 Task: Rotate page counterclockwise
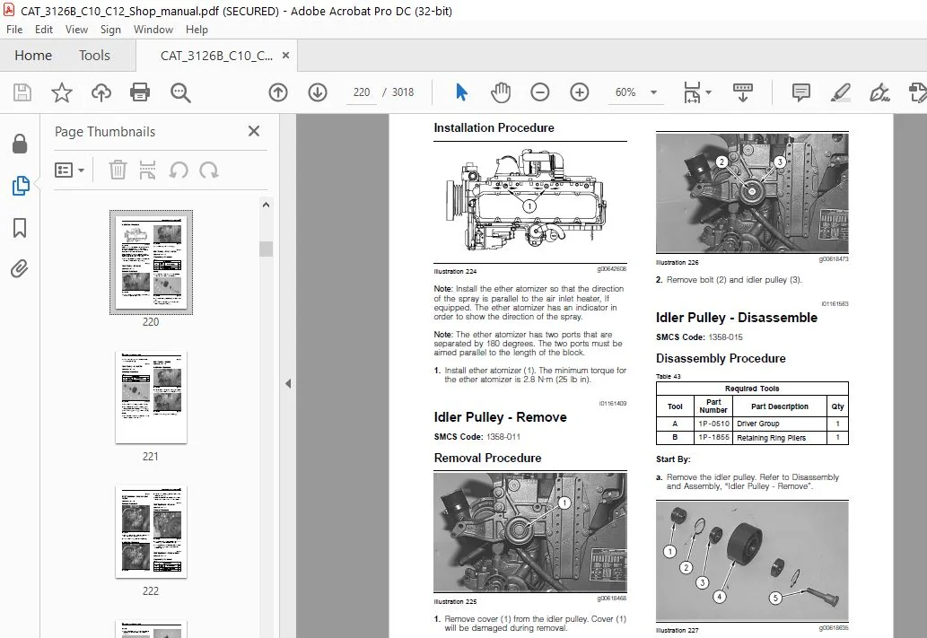tap(179, 170)
